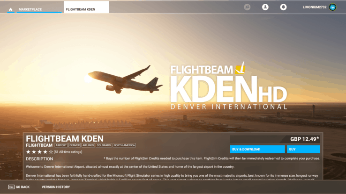Filter by the AIRPORT tag
Image resolution: width=346 pixels, height=194 pixels.
tap(61, 145)
